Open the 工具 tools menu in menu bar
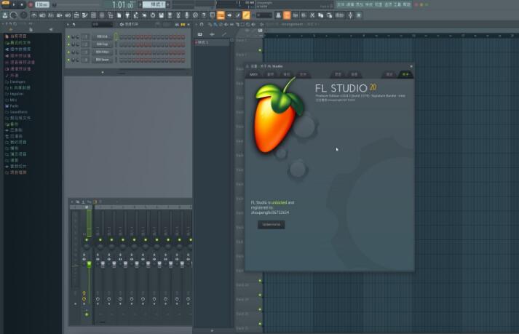 point(397,4)
